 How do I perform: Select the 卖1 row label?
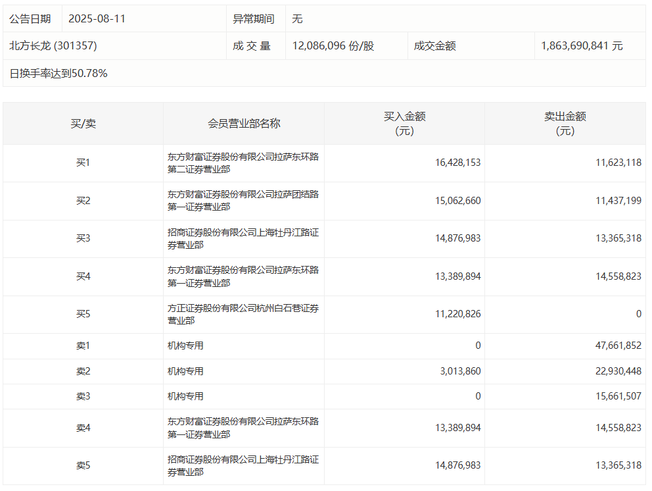click(83, 346)
